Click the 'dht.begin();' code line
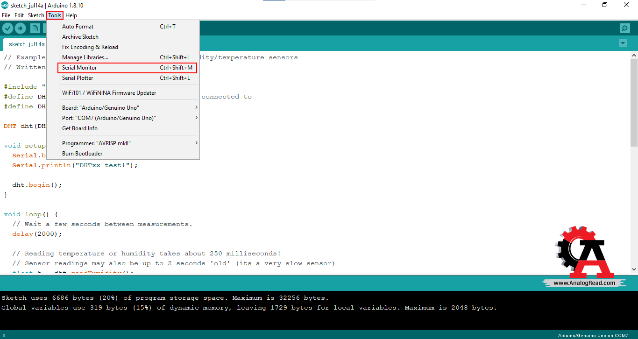The height and width of the screenshot is (339, 638). (37, 185)
